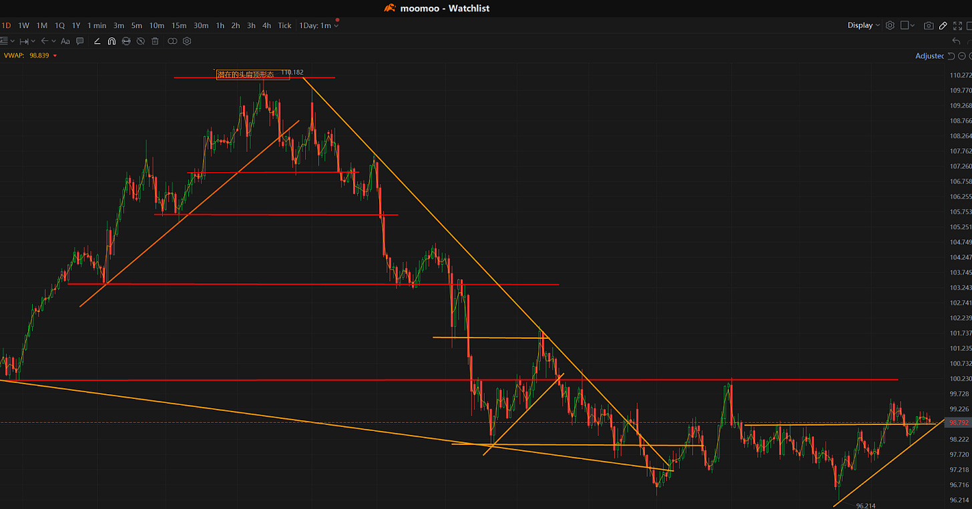Click the lock drawings icon next to magnet

(126, 41)
